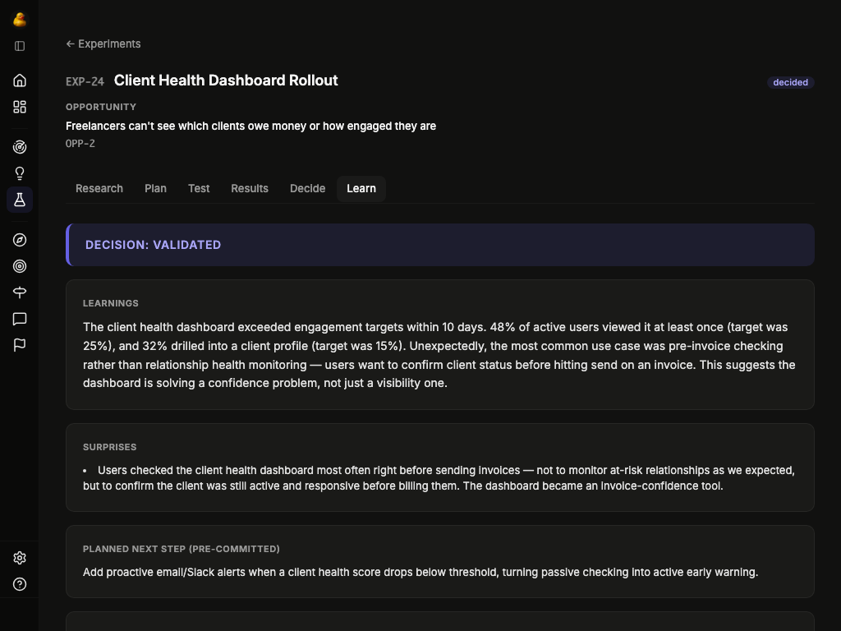This screenshot has height=631, width=841.
Task: Open the settings gear icon
Action: click(x=20, y=558)
